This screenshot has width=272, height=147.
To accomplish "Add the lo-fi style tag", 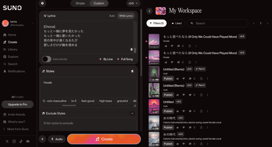I will [x=74, y=101].
